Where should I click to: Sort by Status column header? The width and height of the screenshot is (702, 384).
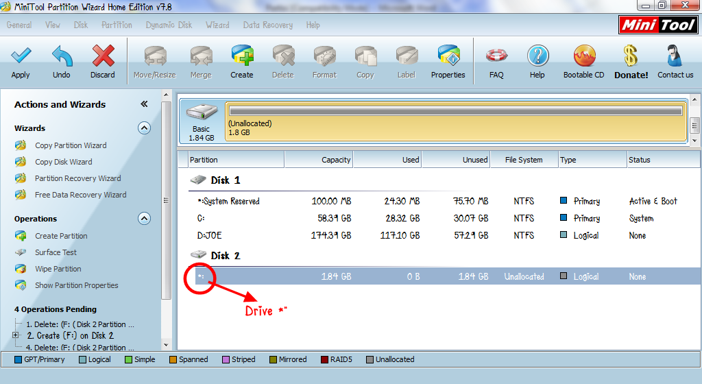pyautogui.click(x=664, y=160)
